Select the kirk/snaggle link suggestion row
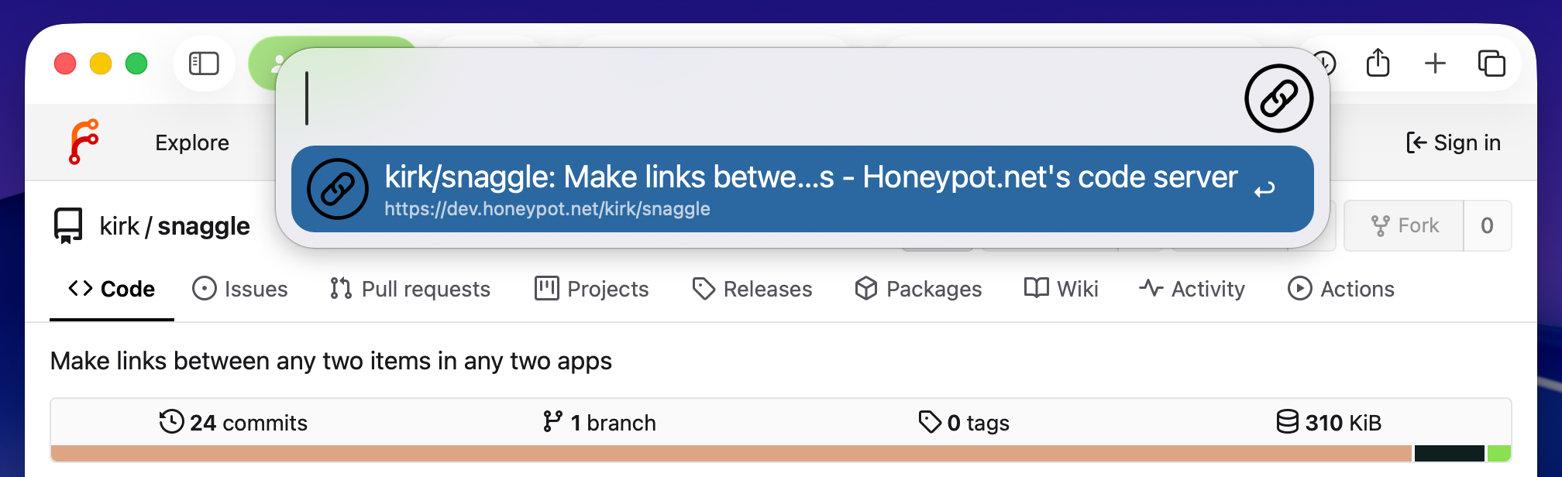 [x=802, y=189]
